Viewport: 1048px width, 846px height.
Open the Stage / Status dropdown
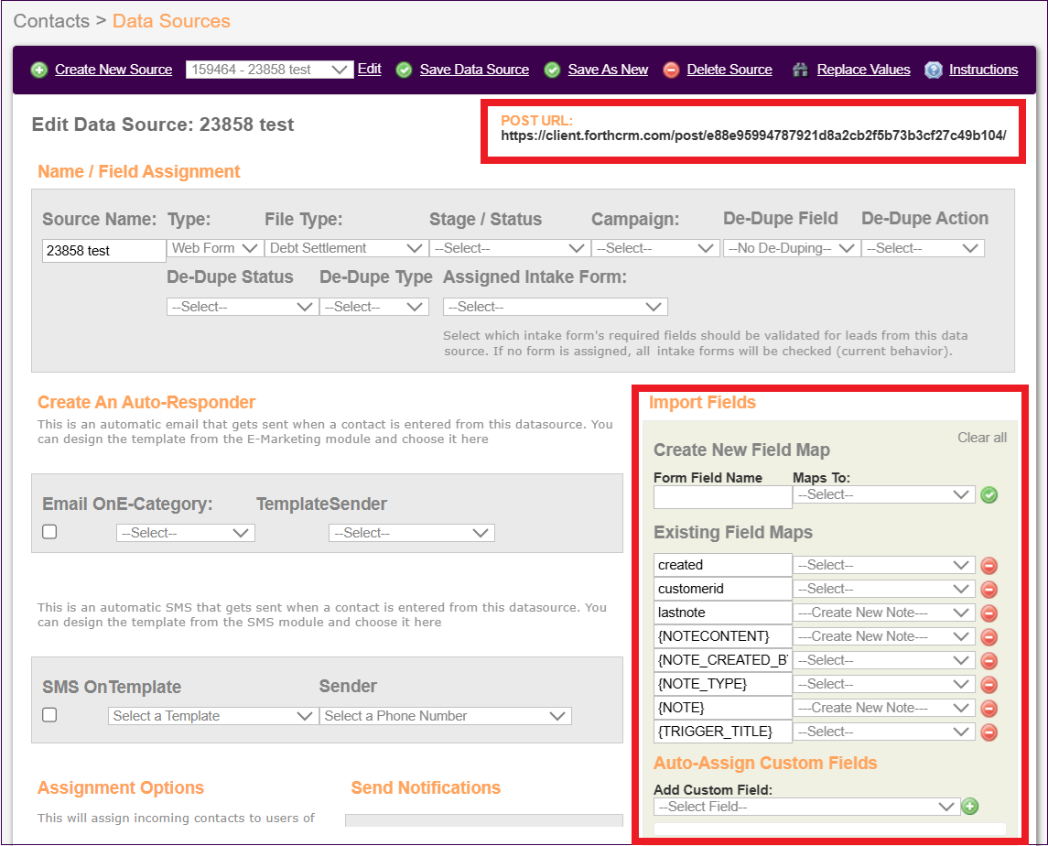coord(509,248)
